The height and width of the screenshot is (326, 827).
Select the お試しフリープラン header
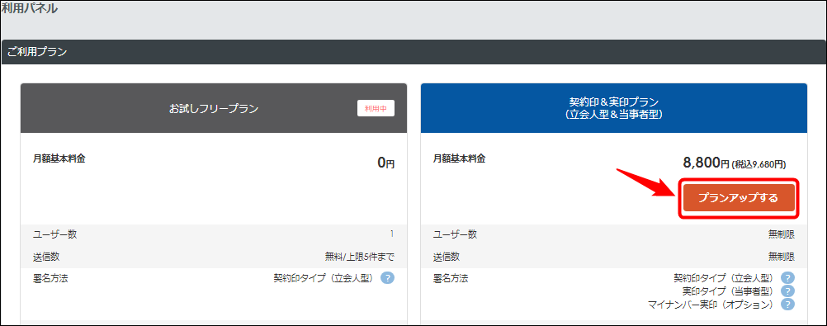[214, 108]
